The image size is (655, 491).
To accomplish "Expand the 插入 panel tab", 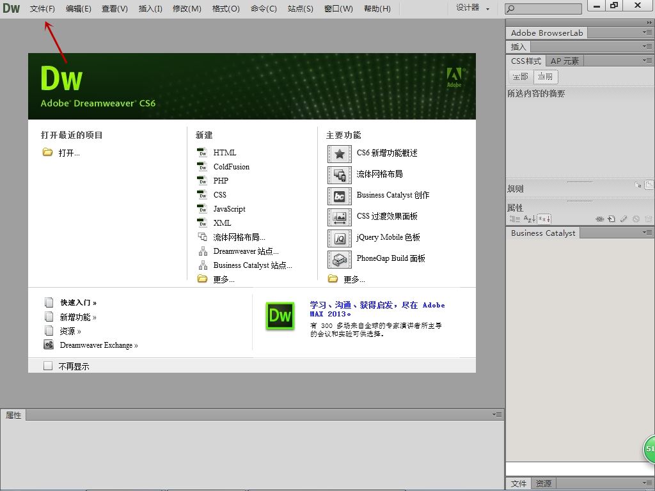I will (x=518, y=47).
